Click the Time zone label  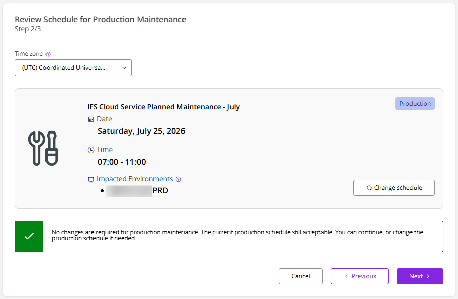pyautogui.click(x=29, y=54)
